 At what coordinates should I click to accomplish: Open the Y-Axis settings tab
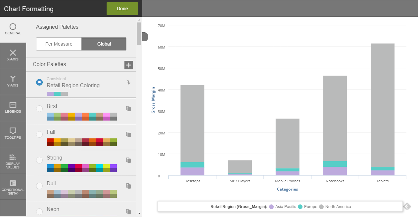pos(13,82)
